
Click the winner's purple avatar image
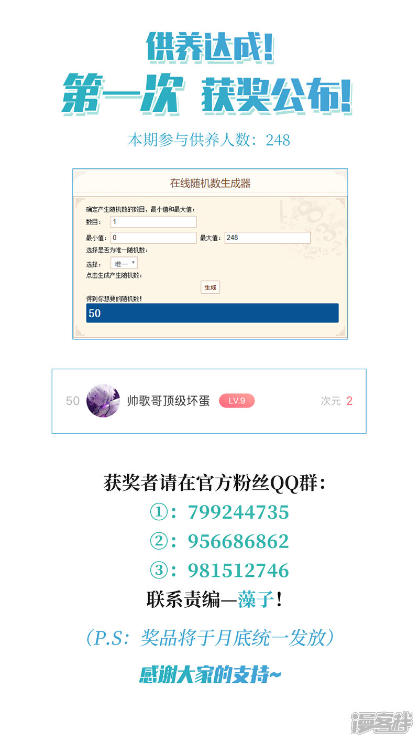[x=103, y=401]
